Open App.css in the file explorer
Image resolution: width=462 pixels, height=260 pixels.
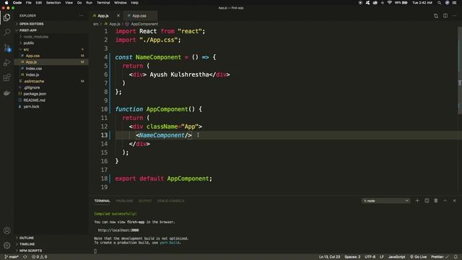[x=32, y=56]
